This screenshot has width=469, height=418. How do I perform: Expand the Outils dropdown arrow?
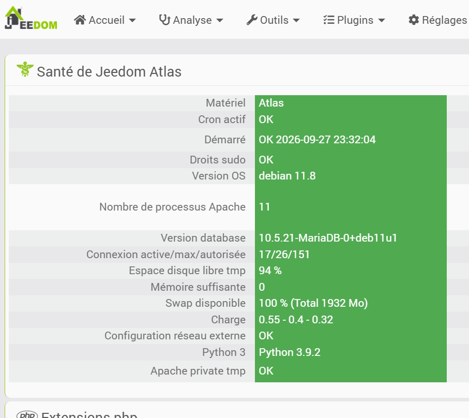(296, 20)
